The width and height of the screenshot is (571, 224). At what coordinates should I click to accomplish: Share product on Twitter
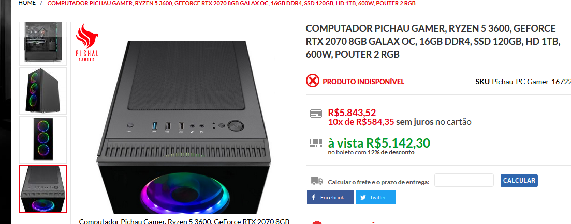tap(376, 197)
